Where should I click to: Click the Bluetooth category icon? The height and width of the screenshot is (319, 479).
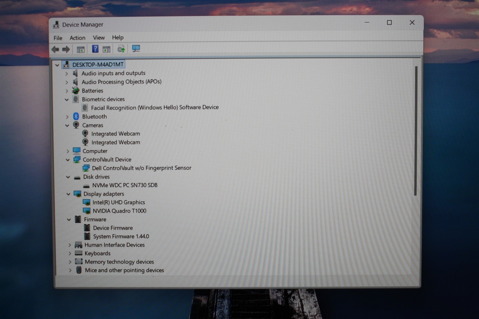point(76,116)
